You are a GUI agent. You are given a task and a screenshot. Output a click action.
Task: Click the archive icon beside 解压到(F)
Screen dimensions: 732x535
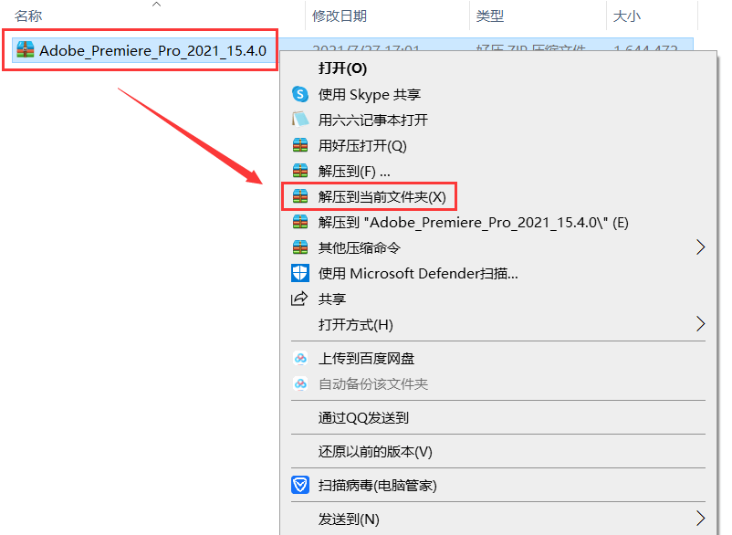(300, 171)
